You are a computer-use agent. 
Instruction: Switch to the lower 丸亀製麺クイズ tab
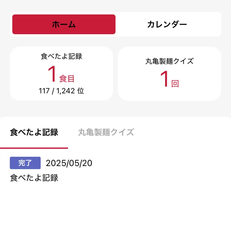tap(106, 132)
